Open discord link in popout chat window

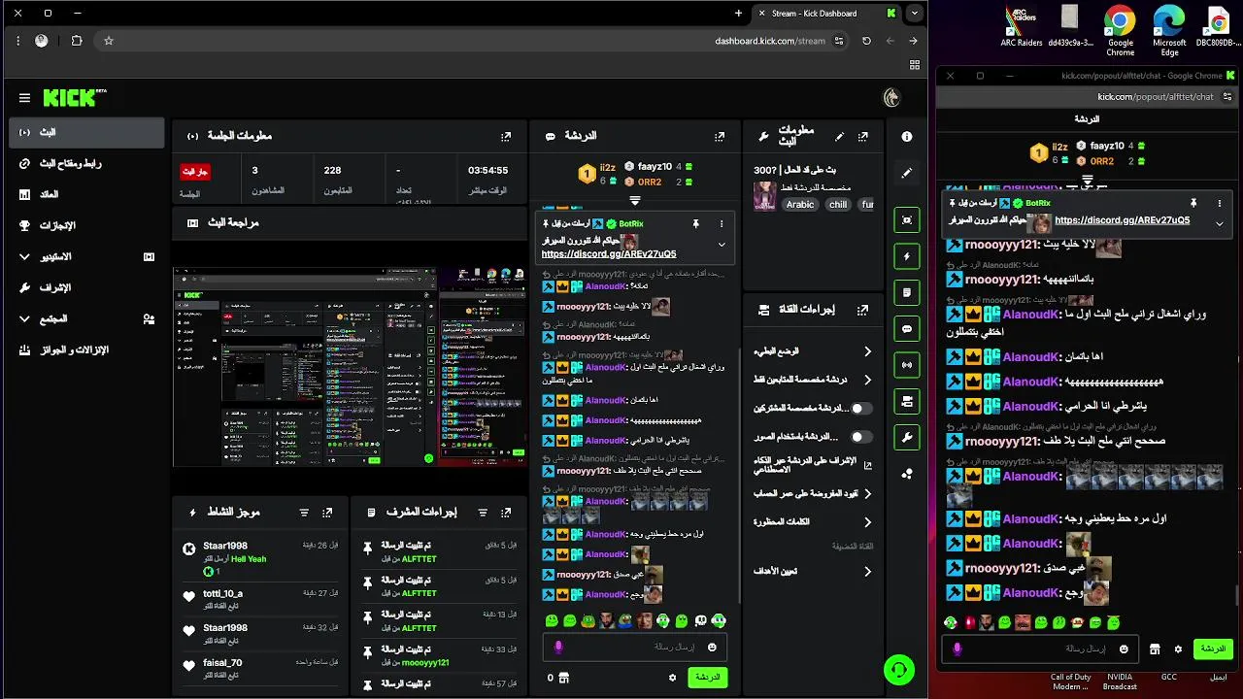[1122, 220]
